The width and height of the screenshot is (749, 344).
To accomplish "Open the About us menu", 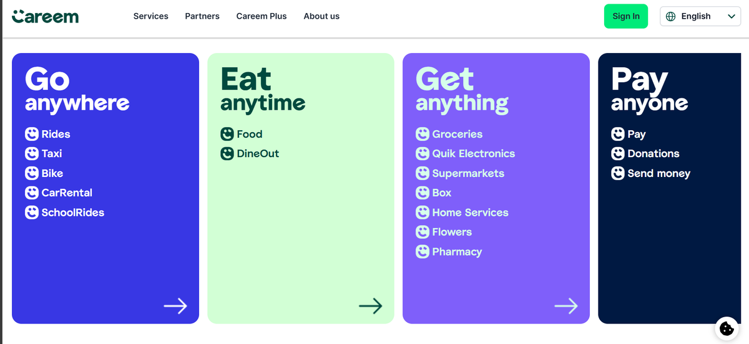I will (321, 16).
